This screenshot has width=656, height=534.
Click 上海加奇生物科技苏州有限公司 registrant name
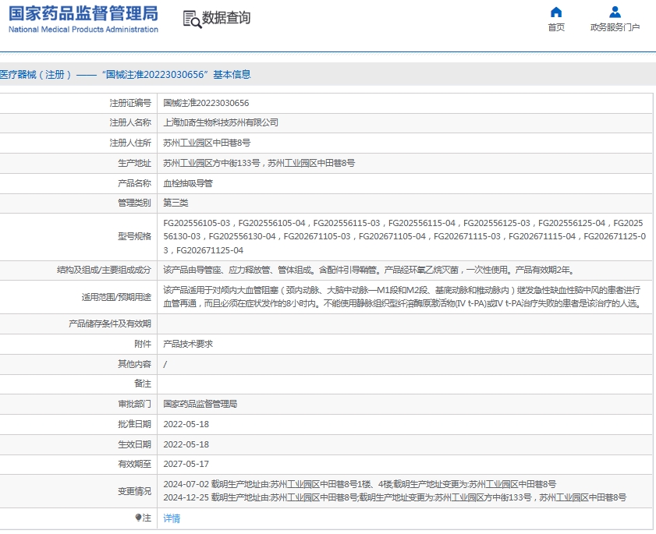[221, 122]
